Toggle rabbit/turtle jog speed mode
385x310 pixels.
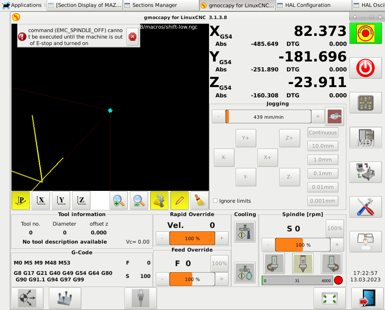tap(335, 116)
